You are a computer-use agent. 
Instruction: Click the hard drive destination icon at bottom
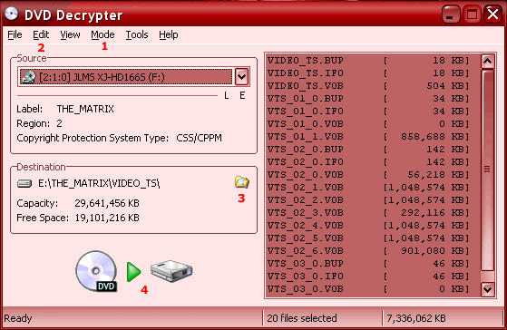pos(171,271)
